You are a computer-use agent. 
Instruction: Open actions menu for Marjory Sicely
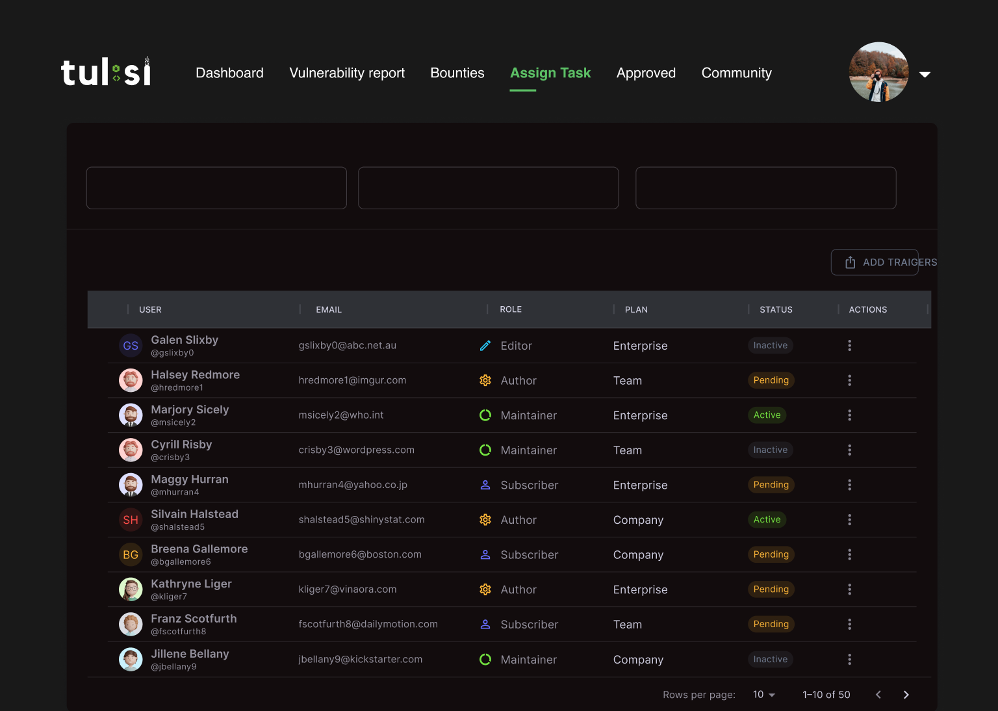[x=849, y=415]
